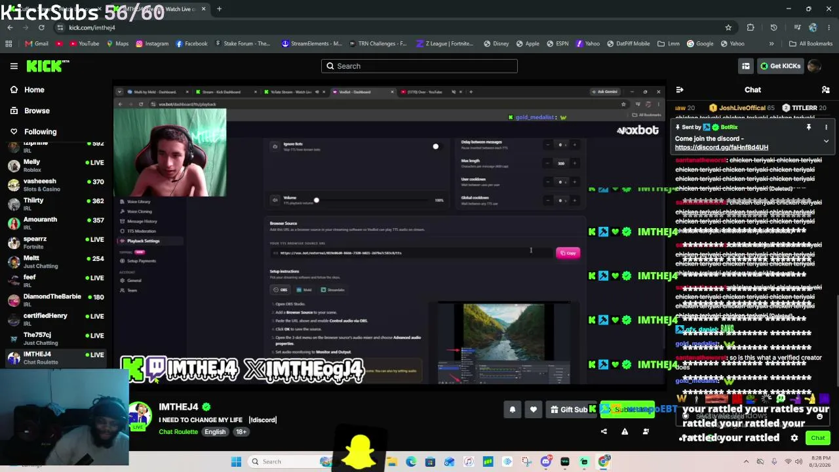The width and height of the screenshot is (839, 472).
Task: Collapse the chat panel with the arrow icon
Action: (680, 90)
